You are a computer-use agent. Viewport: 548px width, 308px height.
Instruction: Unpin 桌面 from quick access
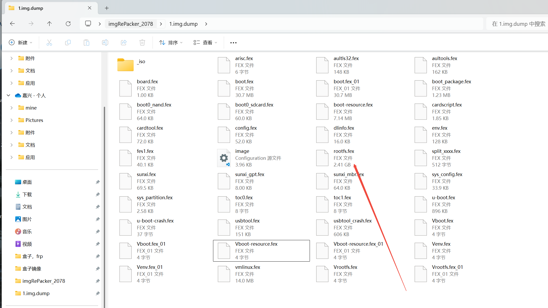[98, 182]
